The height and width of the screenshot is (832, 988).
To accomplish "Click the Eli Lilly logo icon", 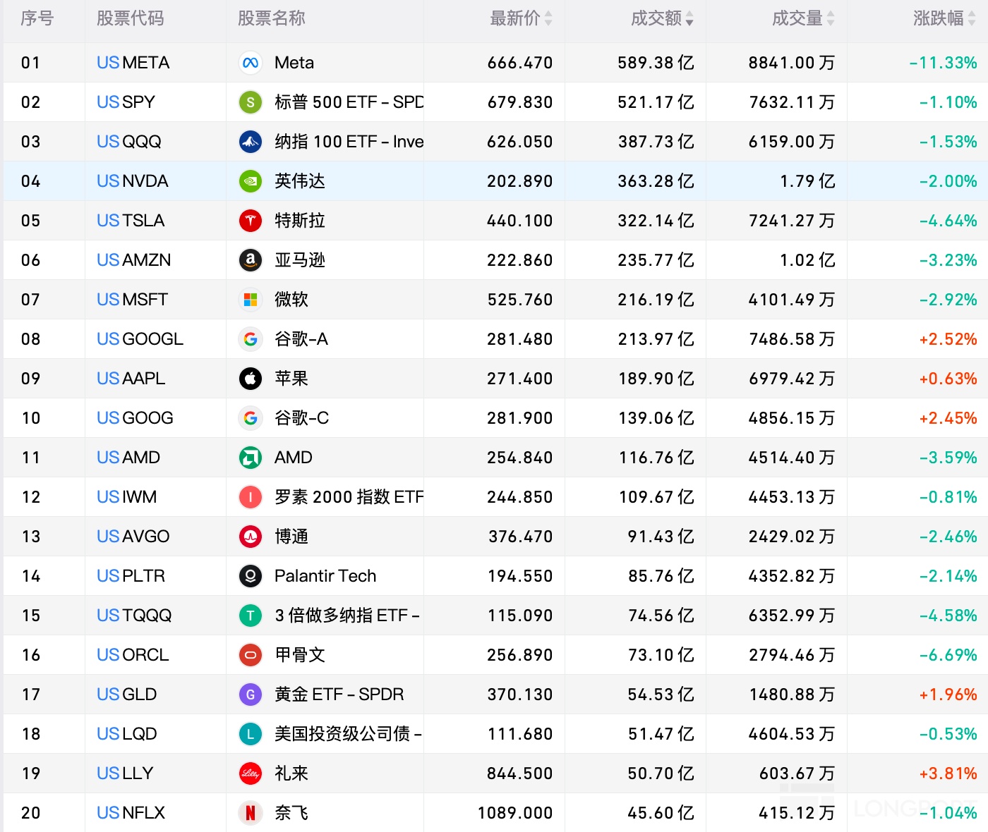I will (x=250, y=773).
